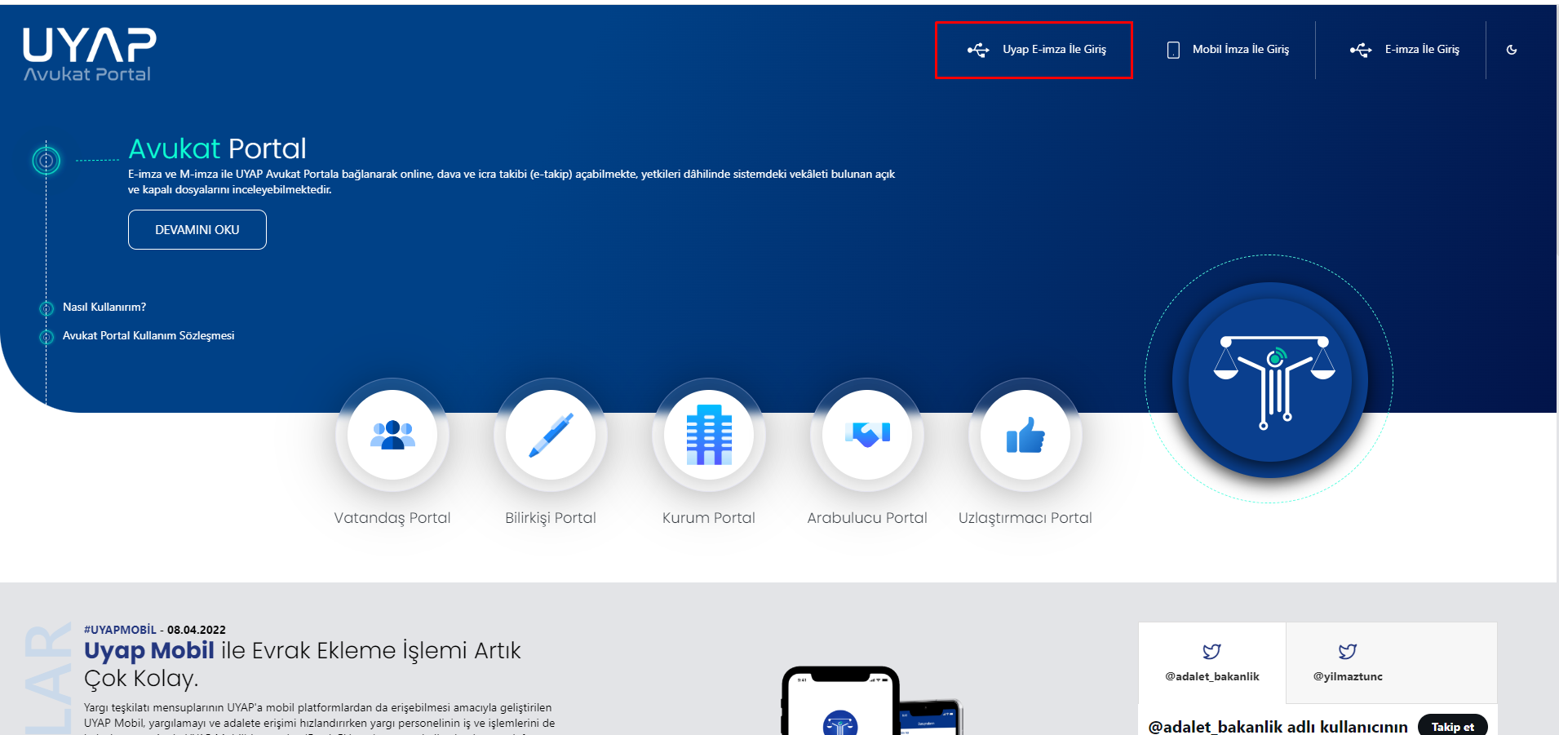Open Uyap E-imza İle Giriş login
The width and height of the screenshot is (1559, 735).
1034,50
